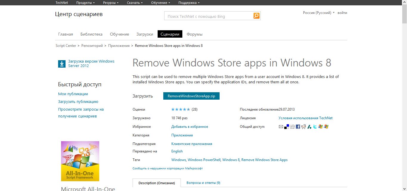Open the Ресурсы dropdown menu
The width and height of the screenshot is (407, 191).
pyautogui.click(x=111, y=3)
